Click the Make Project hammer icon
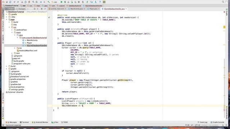Screen dimensions: 230x129 coord(49,2)
